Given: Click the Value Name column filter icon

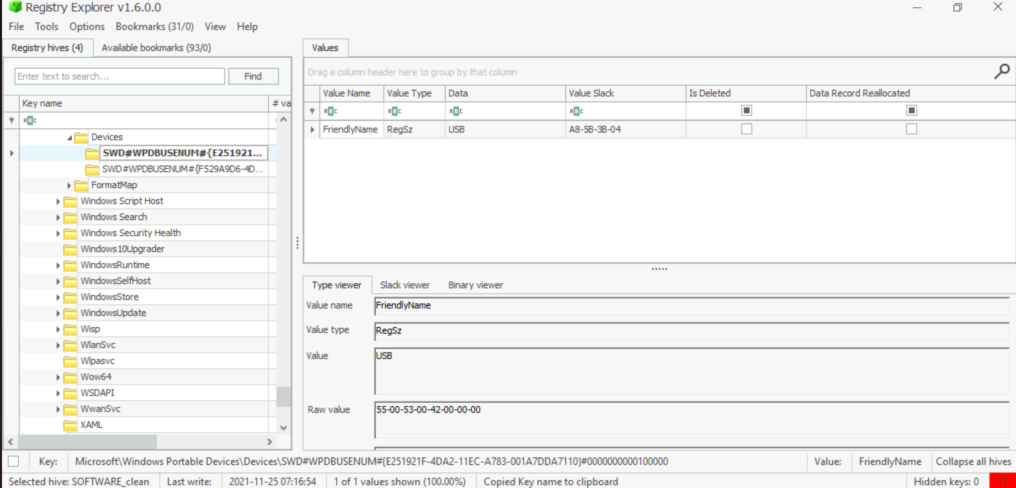Looking at the screenshot, I should [330, 111].
